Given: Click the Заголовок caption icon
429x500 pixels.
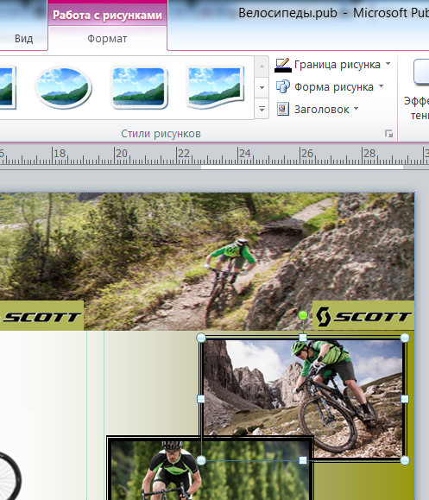Looking at the screenshot, I should [x=283, y=109].
